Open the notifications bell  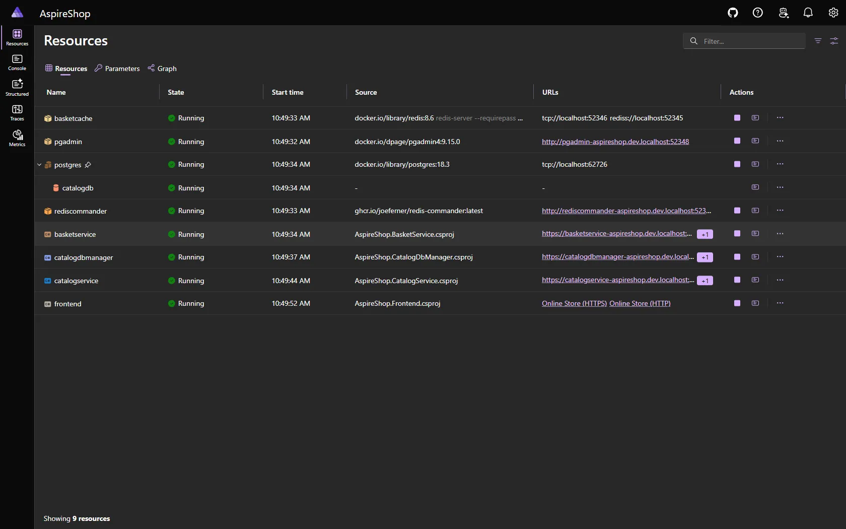pyautogui.click(x=808, y=13)
